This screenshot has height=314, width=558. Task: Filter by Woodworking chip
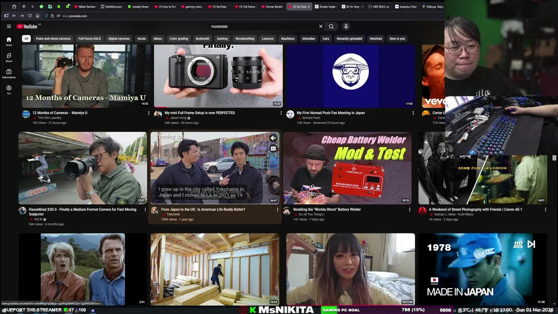click(x=245, y=39)
